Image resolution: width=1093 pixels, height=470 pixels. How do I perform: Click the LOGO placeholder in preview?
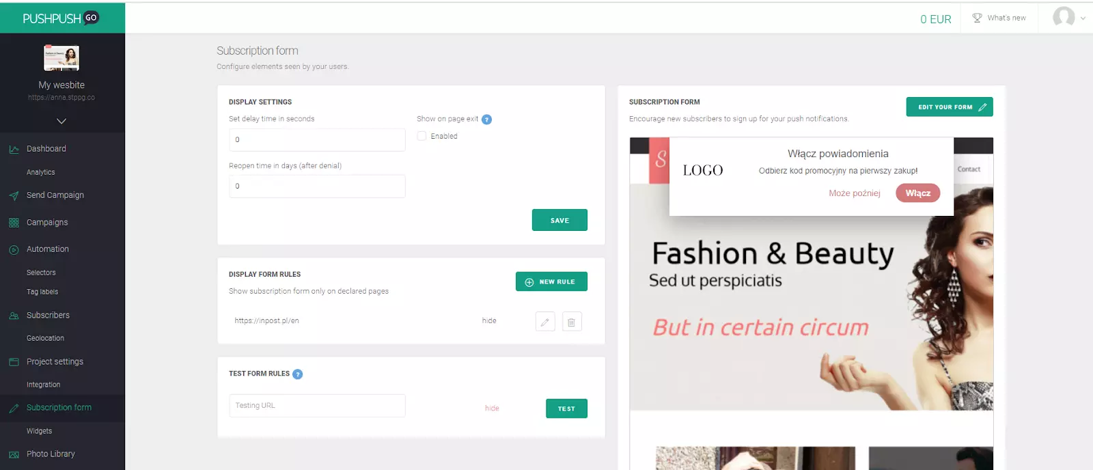tap(703, 170)
